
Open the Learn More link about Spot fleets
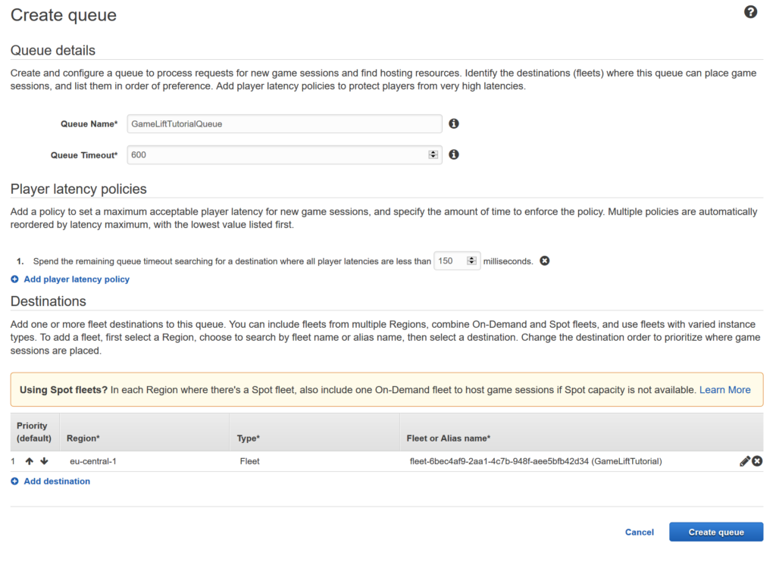[724, 390]
